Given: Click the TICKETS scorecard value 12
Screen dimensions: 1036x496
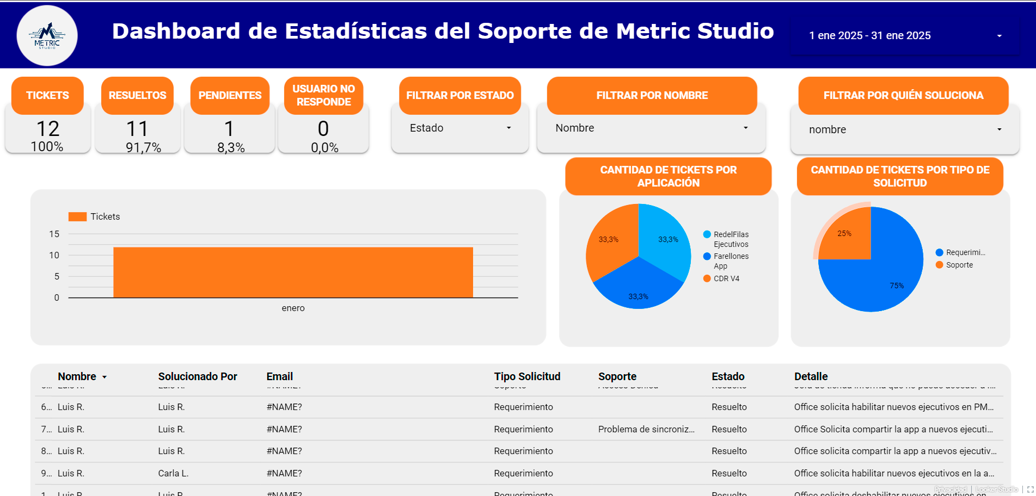Looking at the screenshot, I should 48,129.
